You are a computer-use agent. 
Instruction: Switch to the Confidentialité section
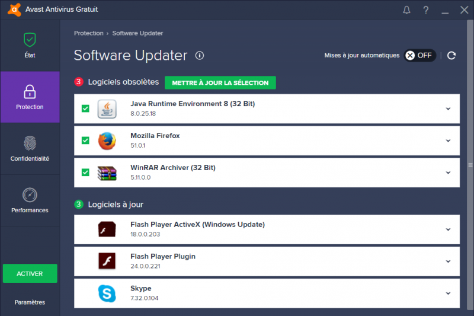30,149
